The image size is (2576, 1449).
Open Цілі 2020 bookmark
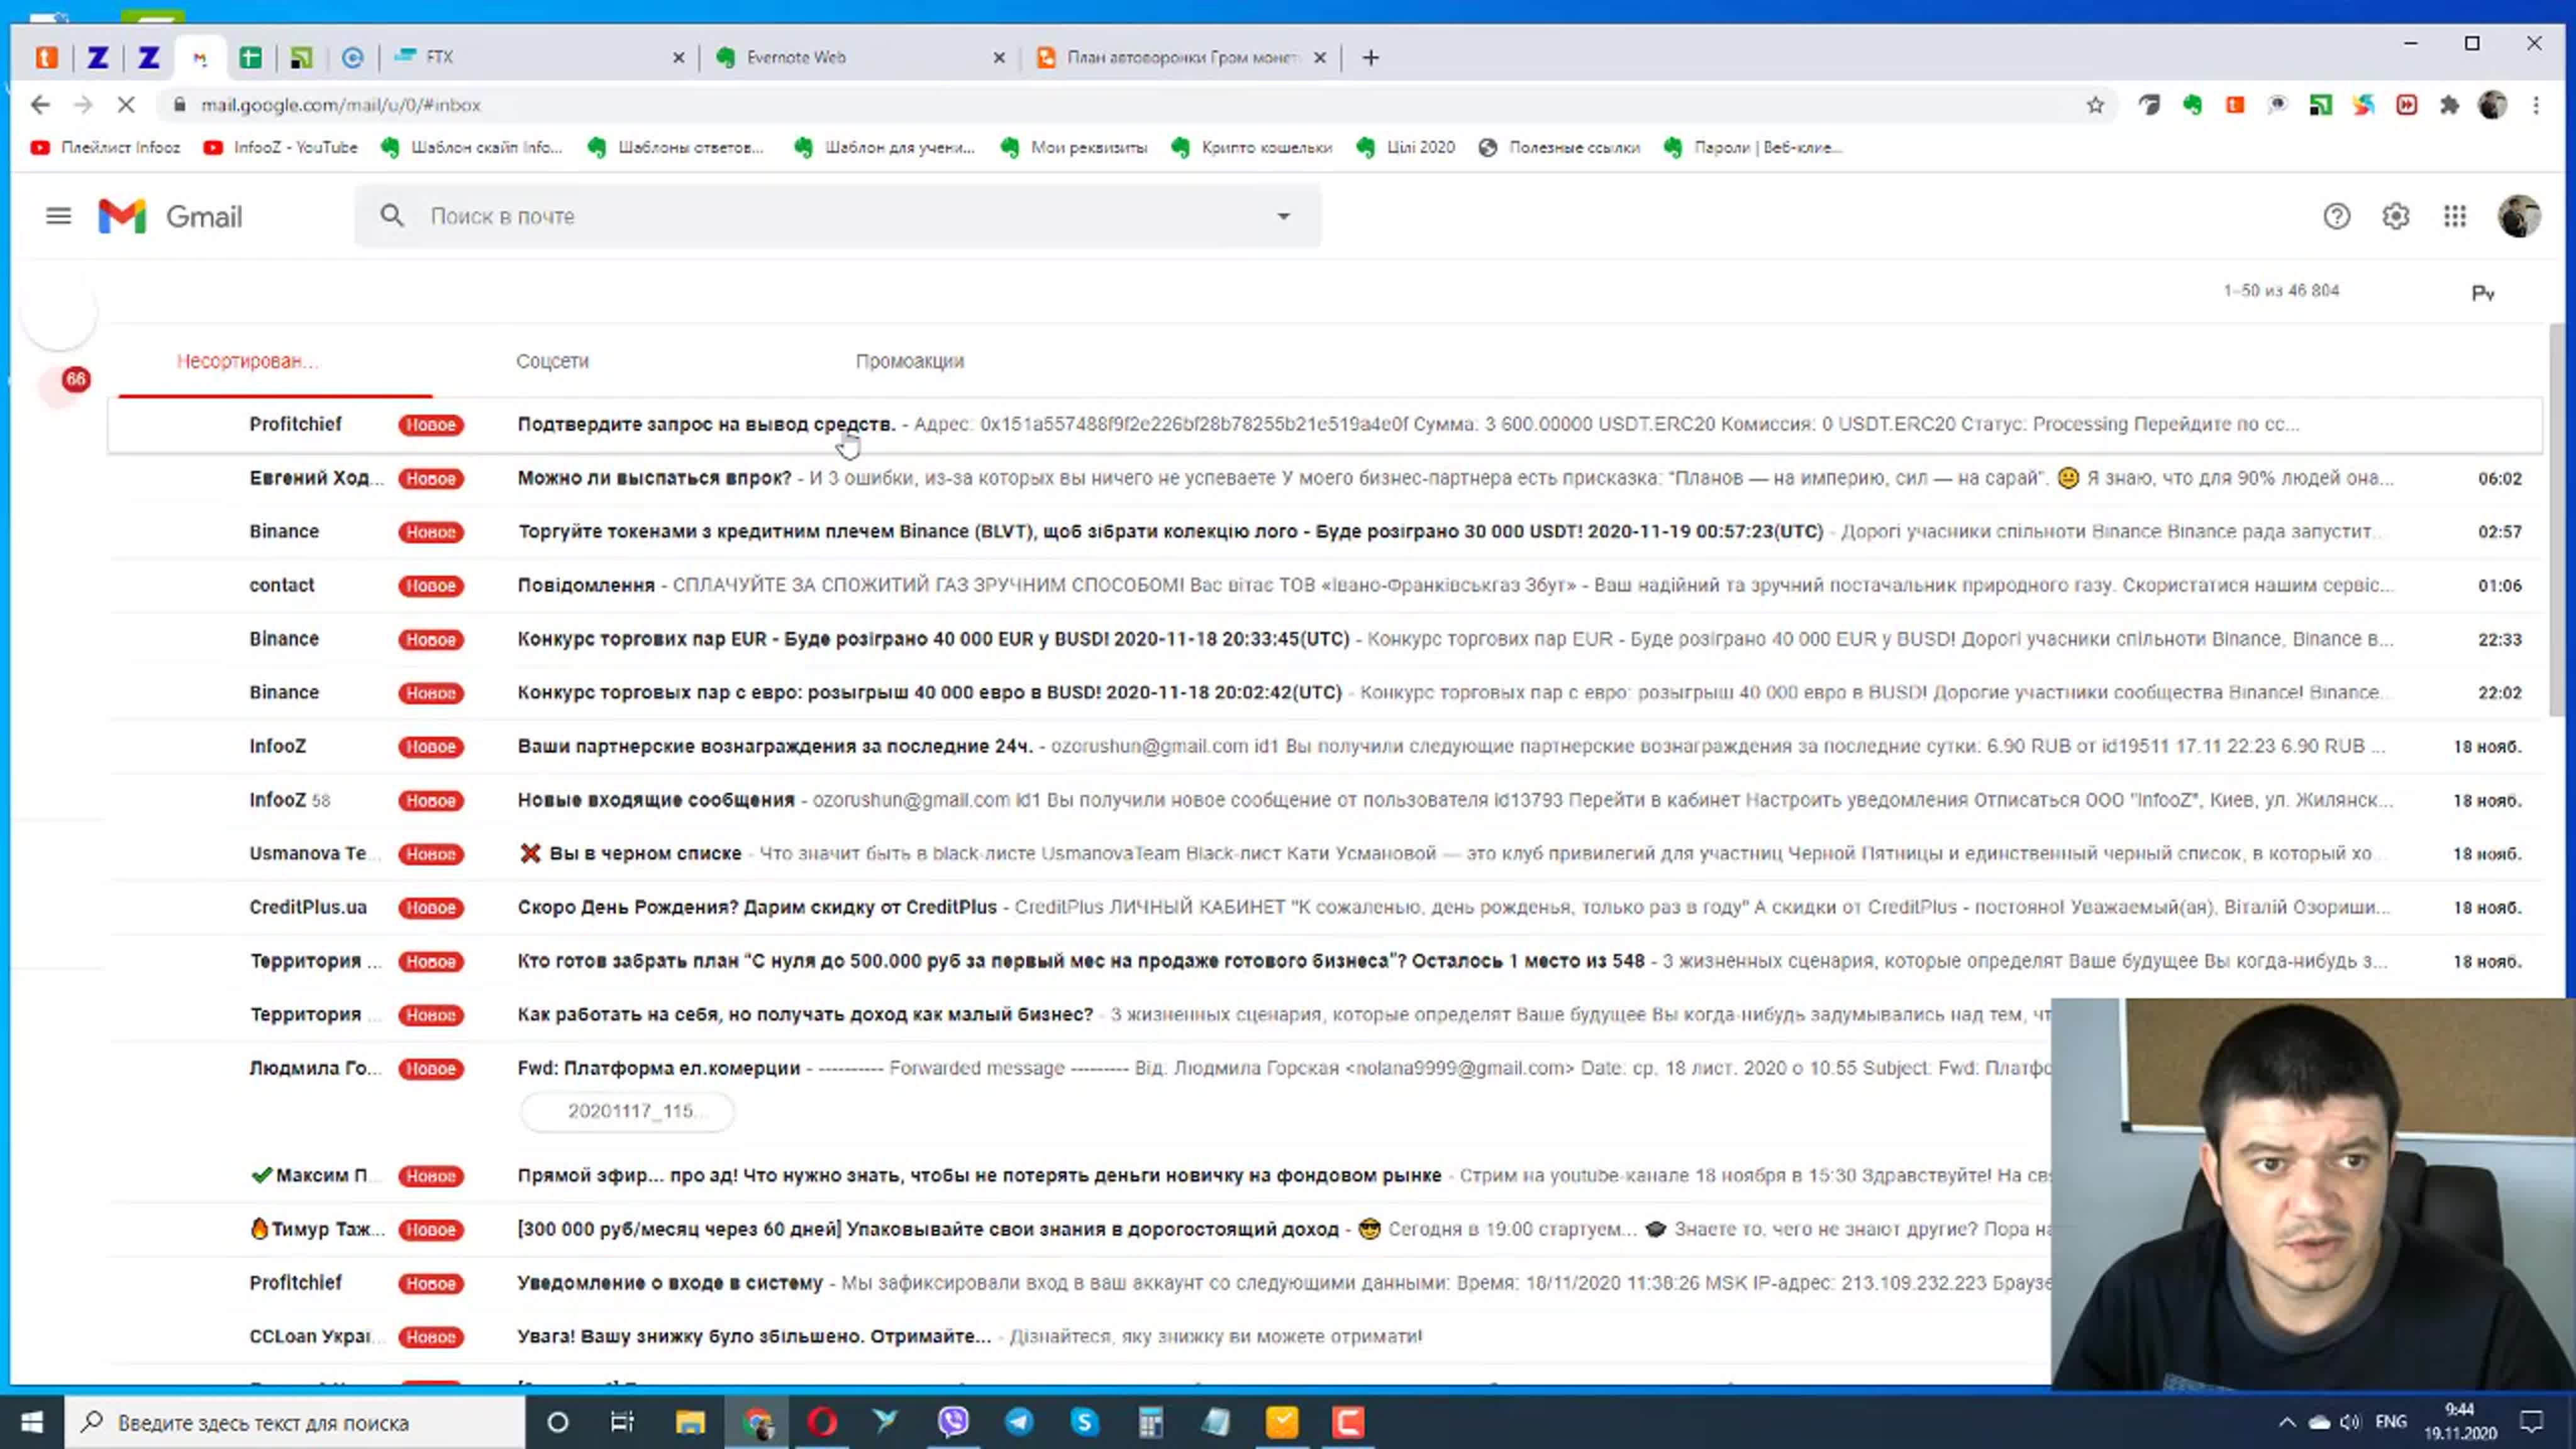click(x=1405, y=148)
